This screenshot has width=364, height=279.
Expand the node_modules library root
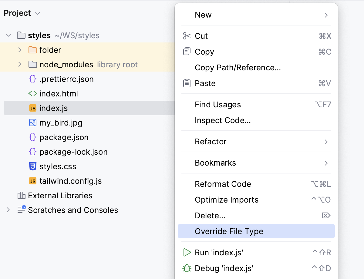click(x=19, y=64)
